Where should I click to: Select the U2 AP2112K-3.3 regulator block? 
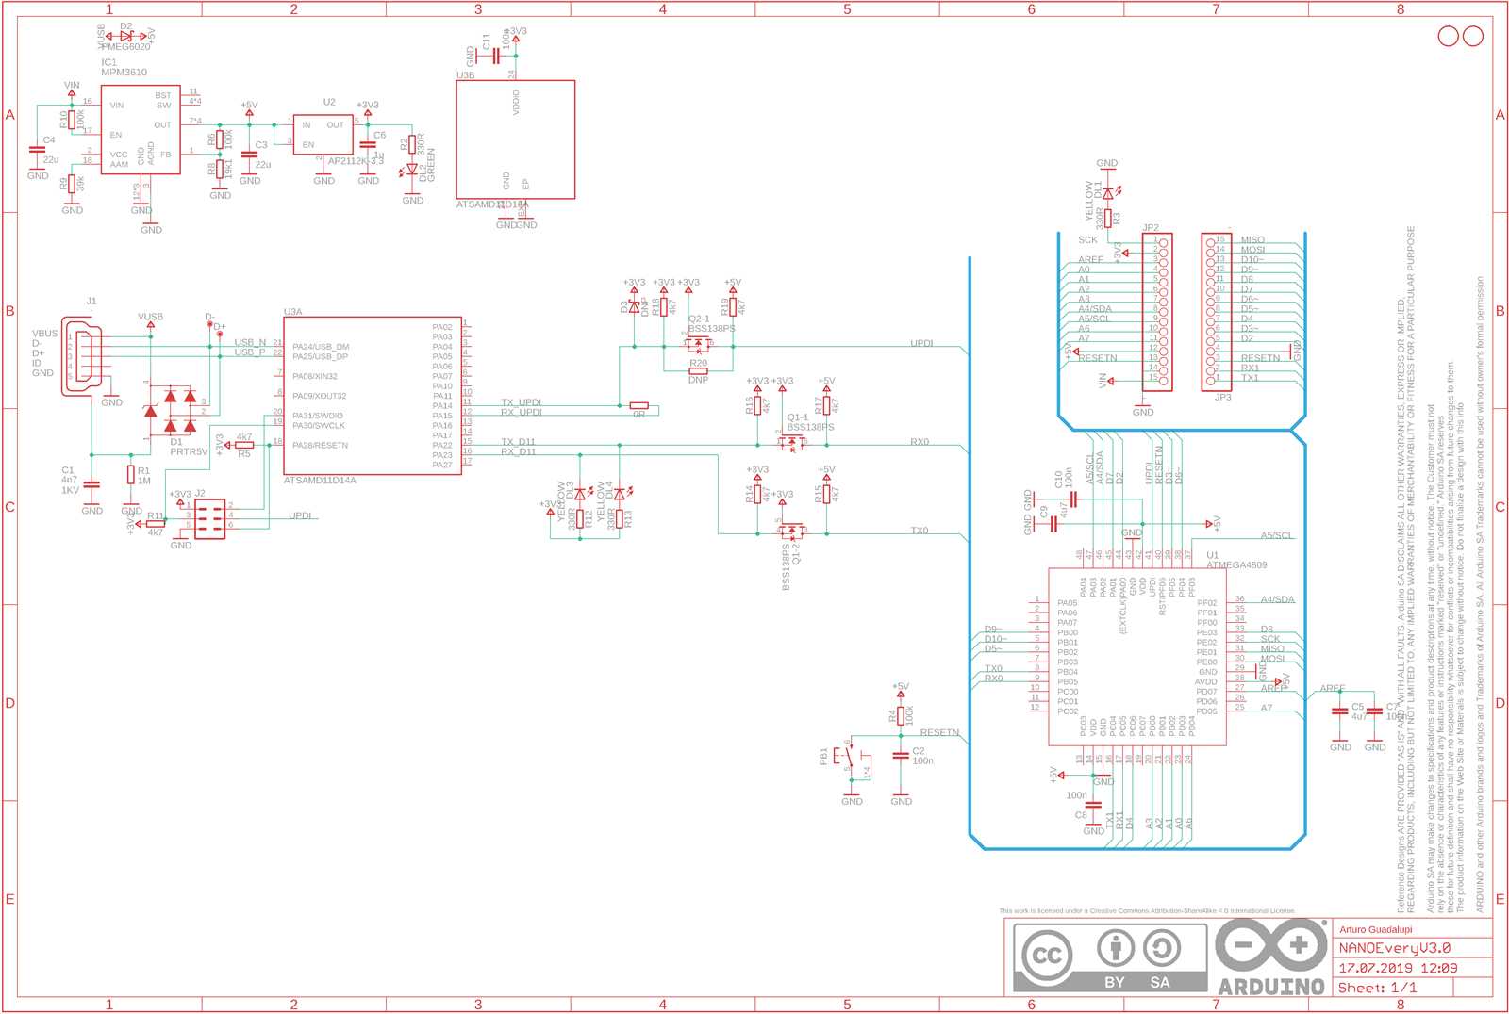323,135
